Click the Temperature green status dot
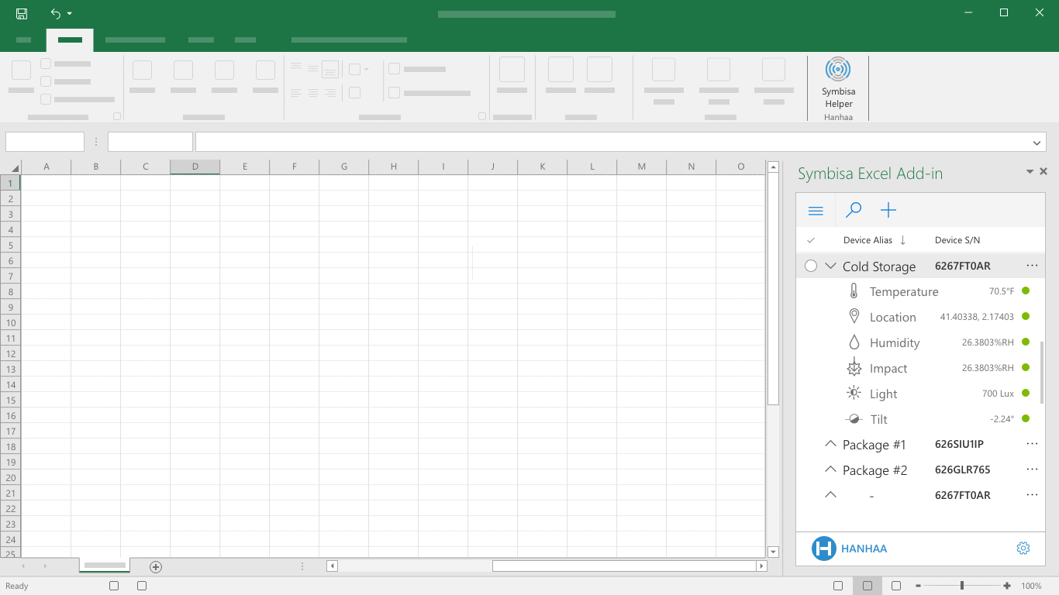Viewport: 1059px width, 595px height. coord(1026,291)
